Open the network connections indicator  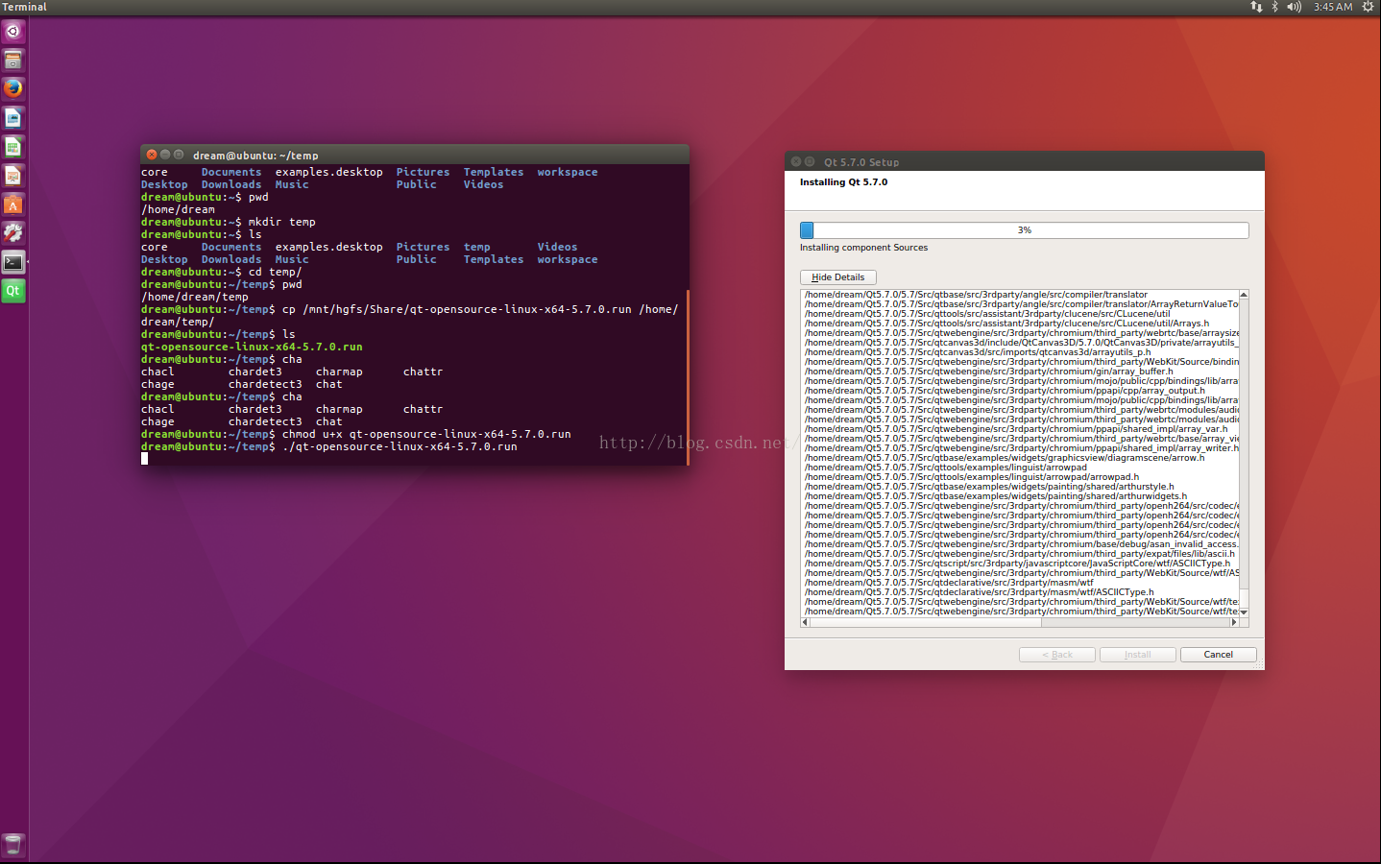tap(1256, 7)
